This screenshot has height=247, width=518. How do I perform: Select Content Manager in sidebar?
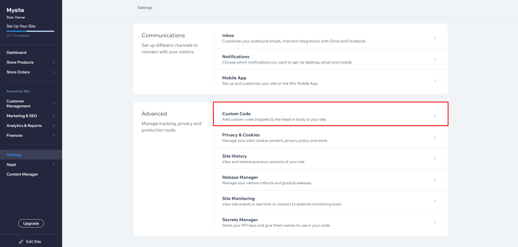point(22,174)
